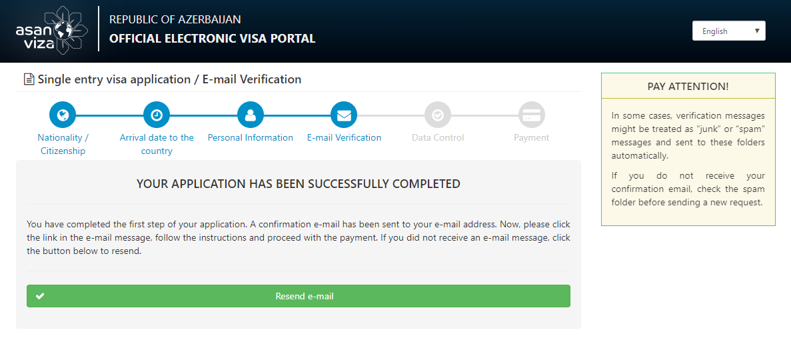Select the Payment step label
791x364 pixels.
[532, 138]
